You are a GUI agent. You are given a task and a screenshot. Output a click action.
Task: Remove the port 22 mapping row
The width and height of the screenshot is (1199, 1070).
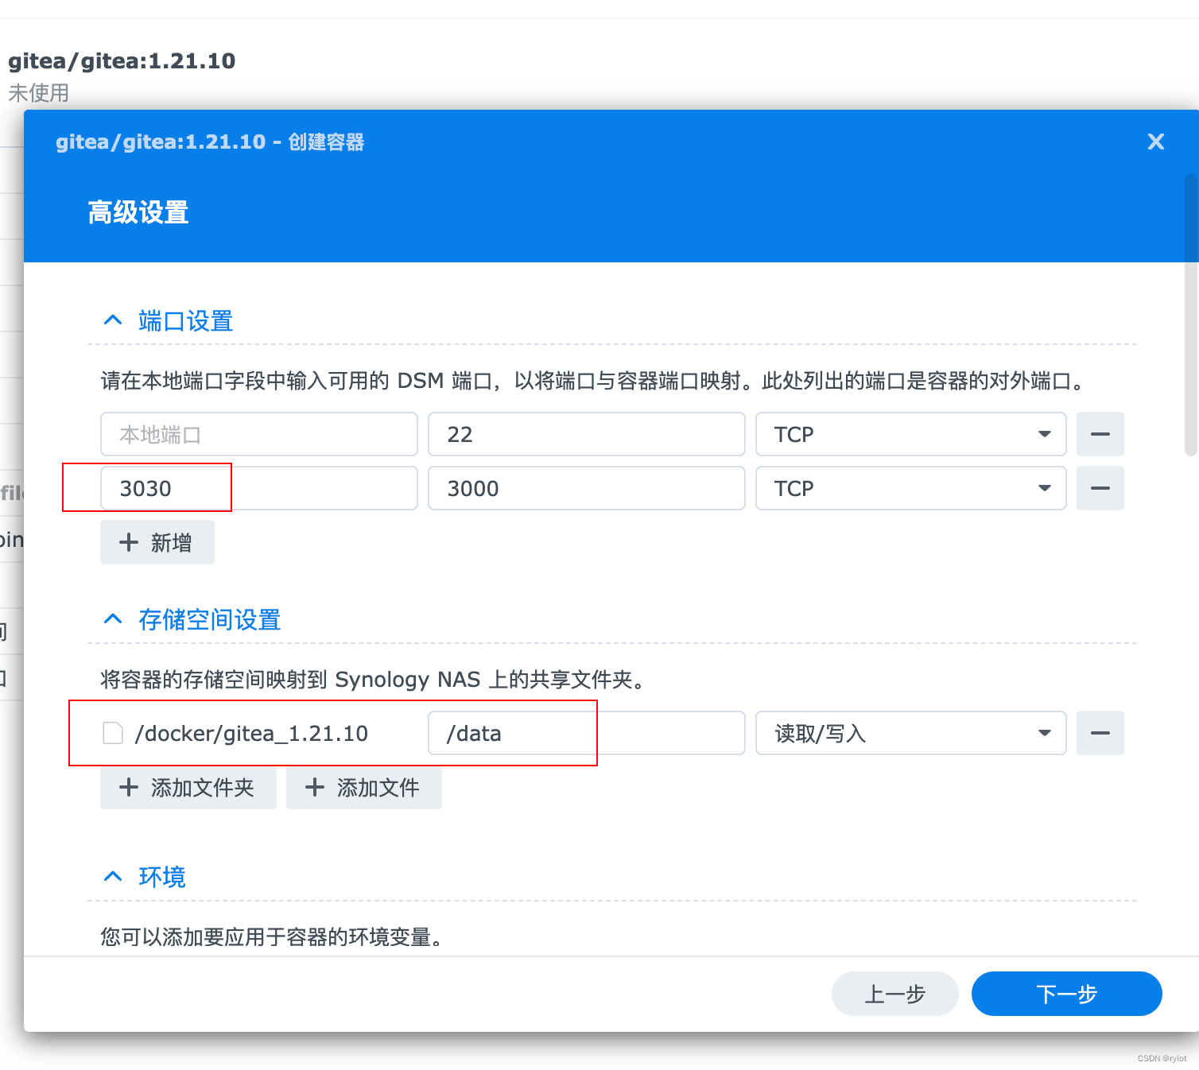click(x=1100, y=434)
